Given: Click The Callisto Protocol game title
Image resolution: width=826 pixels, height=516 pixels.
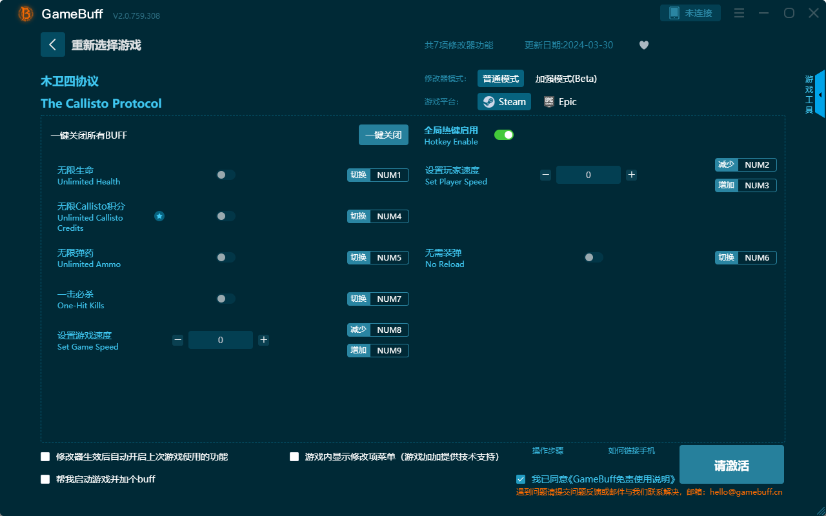Looking at the screenshot, I should tap(101, 103).
